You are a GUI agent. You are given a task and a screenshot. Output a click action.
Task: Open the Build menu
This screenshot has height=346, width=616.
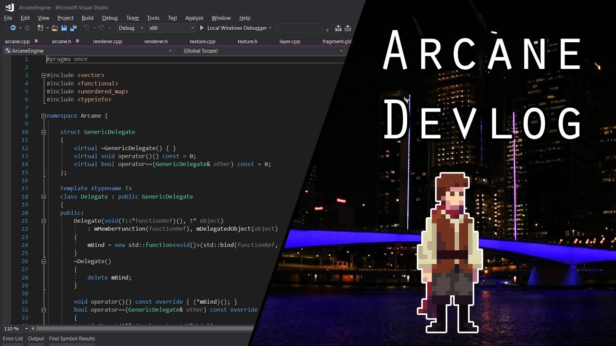(x=88, y=18)
